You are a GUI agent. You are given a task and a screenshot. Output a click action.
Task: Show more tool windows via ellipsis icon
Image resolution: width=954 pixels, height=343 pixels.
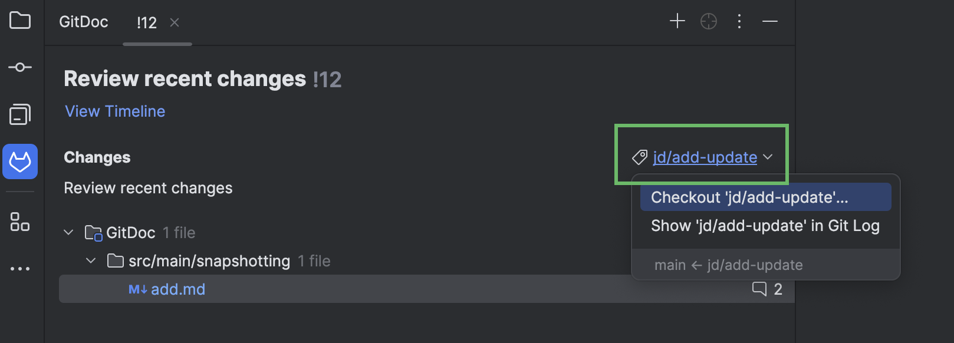(20, 268)
